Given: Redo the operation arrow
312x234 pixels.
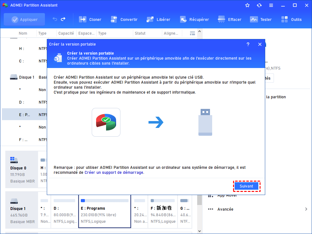Looking at the screenshot, I should (63, 19).
